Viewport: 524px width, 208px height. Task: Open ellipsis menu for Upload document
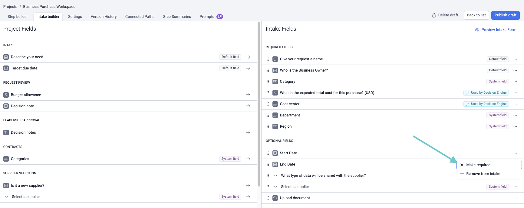click(515, 198)
